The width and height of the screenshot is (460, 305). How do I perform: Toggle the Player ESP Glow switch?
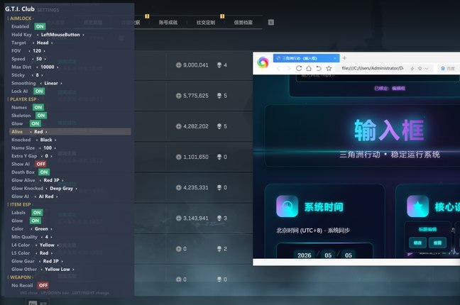(35, 123)
